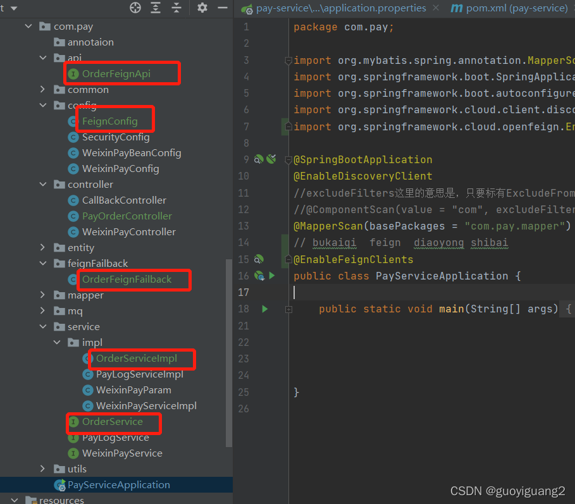
Task: Click the run icon next to the main method
Action: click(x=264, y=309)
